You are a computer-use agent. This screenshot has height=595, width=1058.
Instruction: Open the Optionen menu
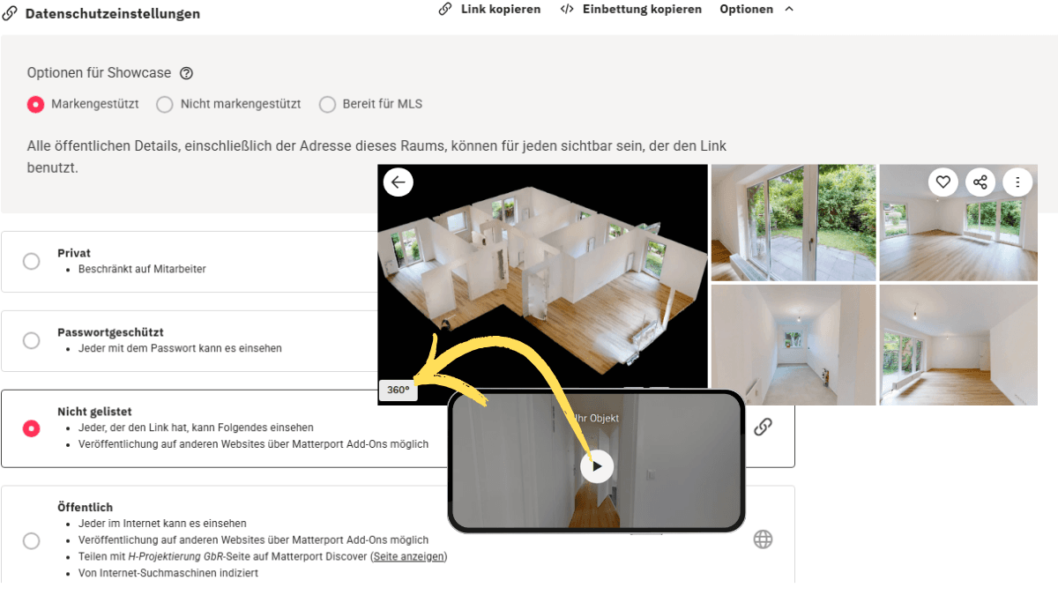click(x=756, y=9)
